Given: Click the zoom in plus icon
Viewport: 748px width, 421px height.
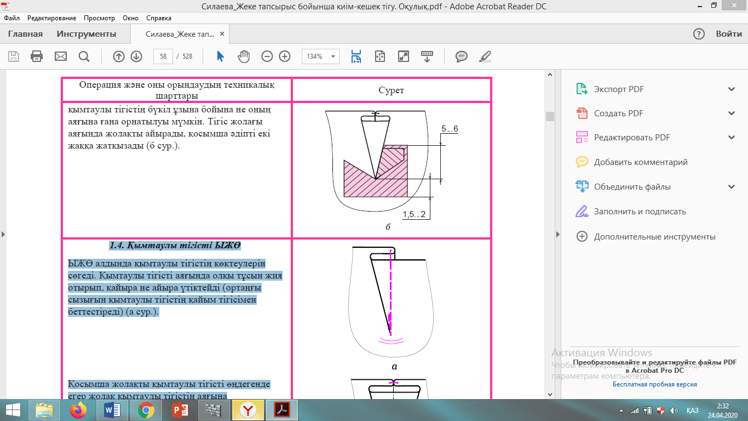Looking at the screenshot, I should pyautogui.click(x=285, y=56).
